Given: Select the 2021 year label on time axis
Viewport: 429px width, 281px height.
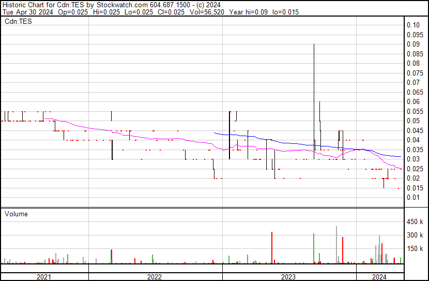Looking at the screenshot, I should pyautogui.click(x=44, y=277).
